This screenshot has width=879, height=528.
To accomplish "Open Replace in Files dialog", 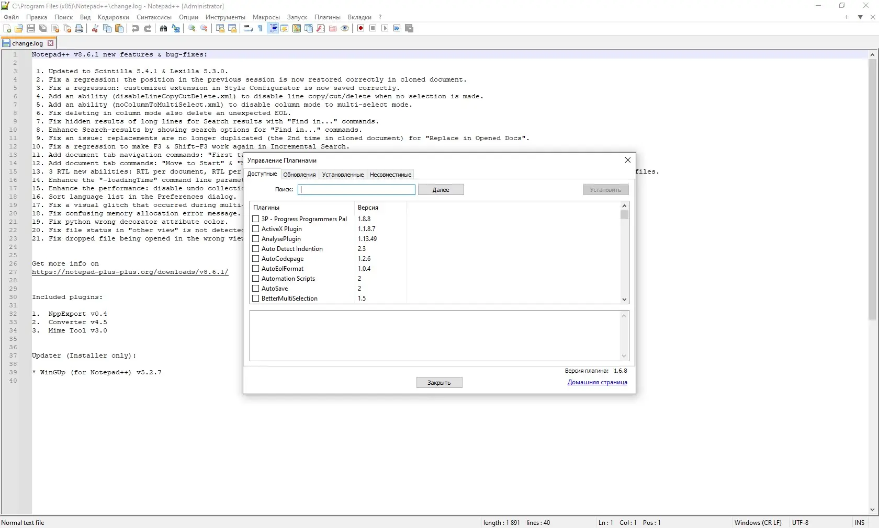I will tap(176, 29).
